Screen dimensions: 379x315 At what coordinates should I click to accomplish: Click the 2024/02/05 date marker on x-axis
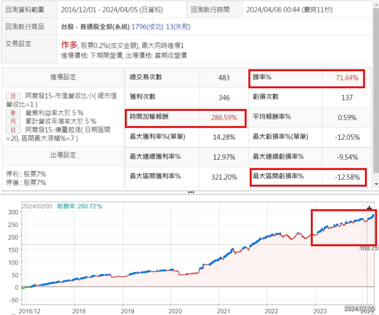360,309
